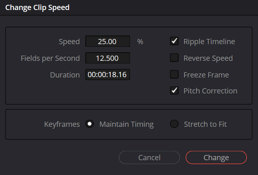The height and width of the screenshot is (175, 258).
Task: Click the Duration label text
Action: [x=65, y=75]
